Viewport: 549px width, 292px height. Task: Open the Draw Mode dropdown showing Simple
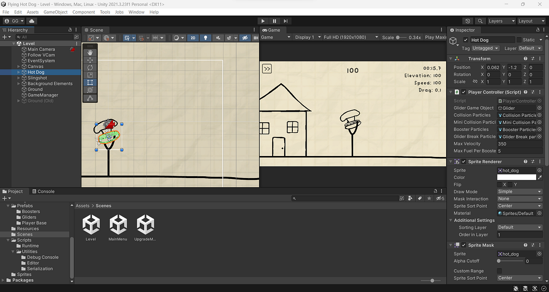[519, 191]
